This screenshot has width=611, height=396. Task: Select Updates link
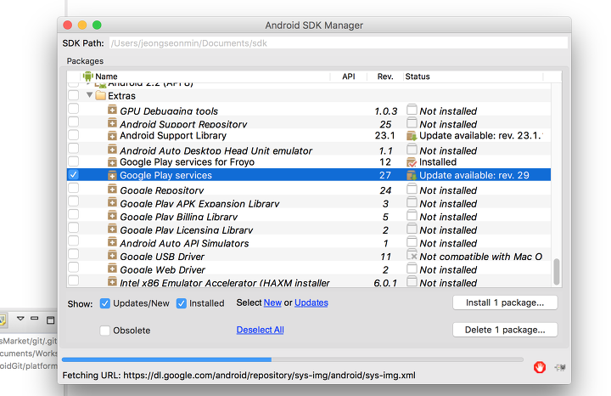click(311, 303)
